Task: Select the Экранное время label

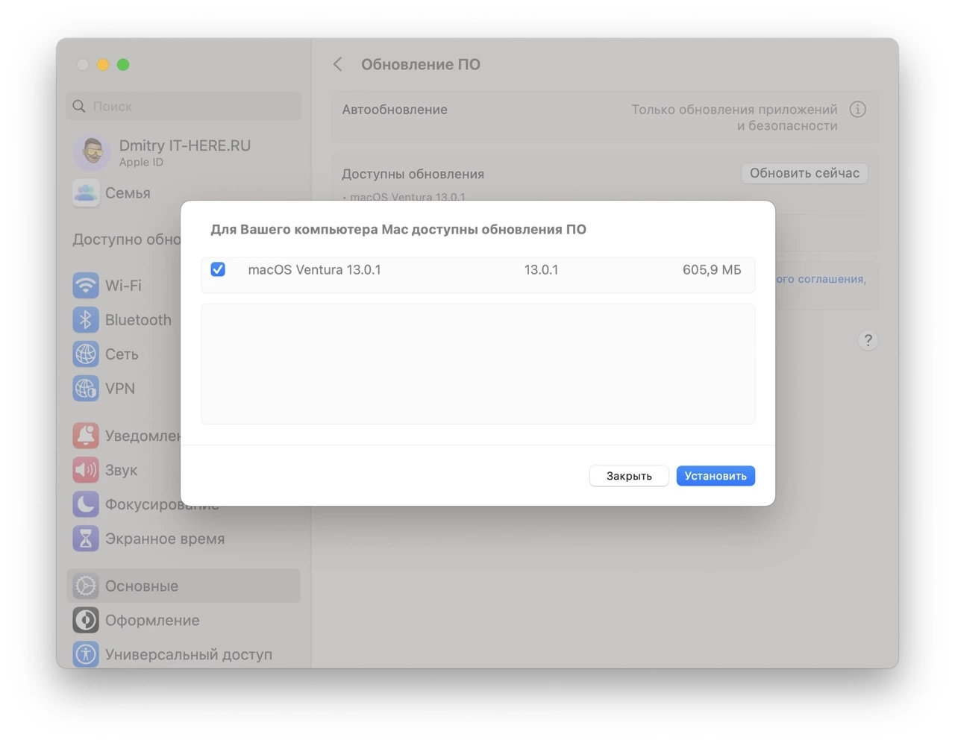Action: tap(165, 539)
